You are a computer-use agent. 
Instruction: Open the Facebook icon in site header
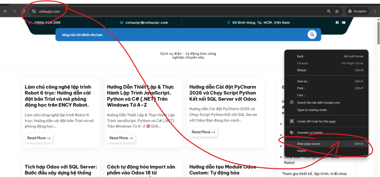click(337, 23)
